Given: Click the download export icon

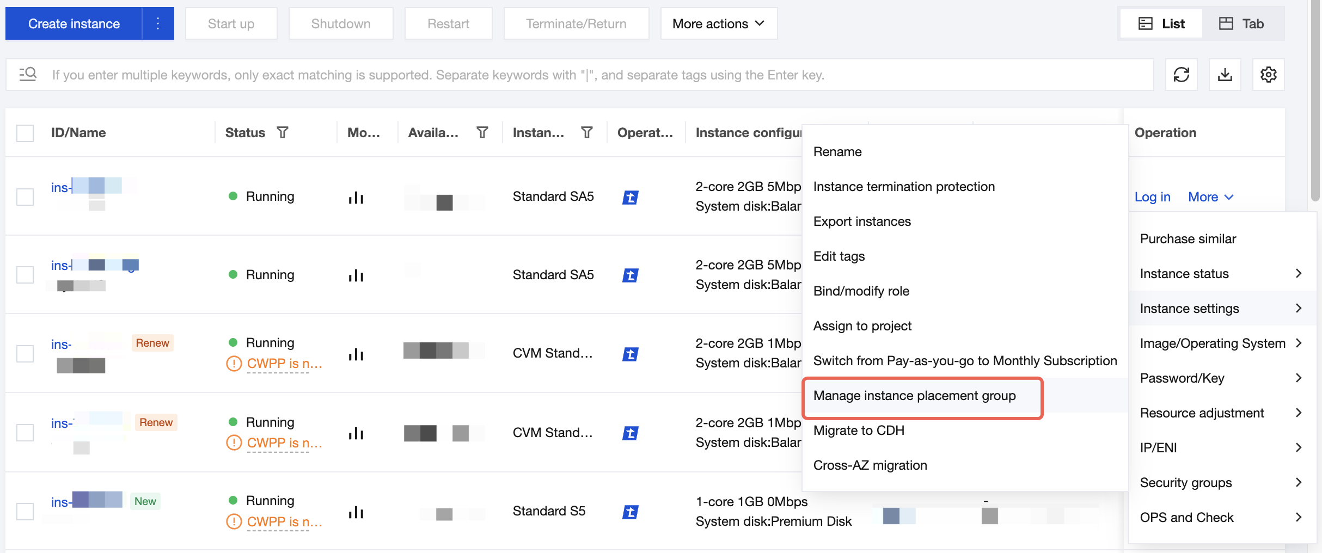Looking at the screenshot, I should (x=1225, y=75).
